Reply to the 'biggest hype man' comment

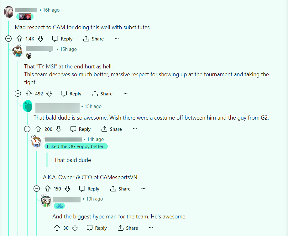97,228
